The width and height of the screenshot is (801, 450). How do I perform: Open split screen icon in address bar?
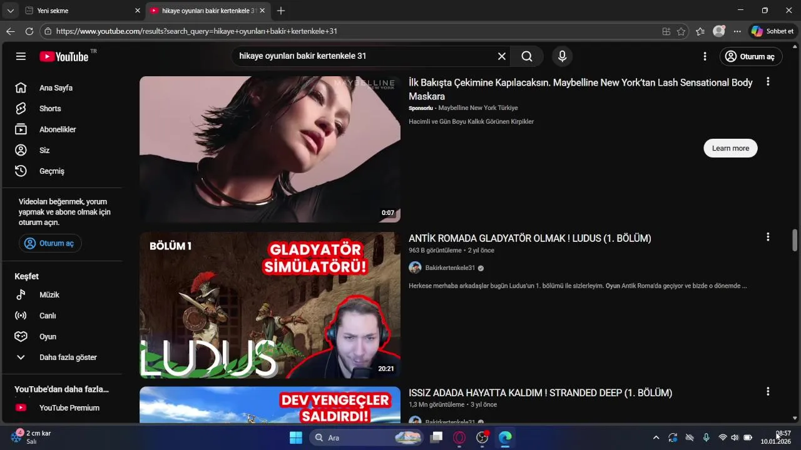click(666, 31)
